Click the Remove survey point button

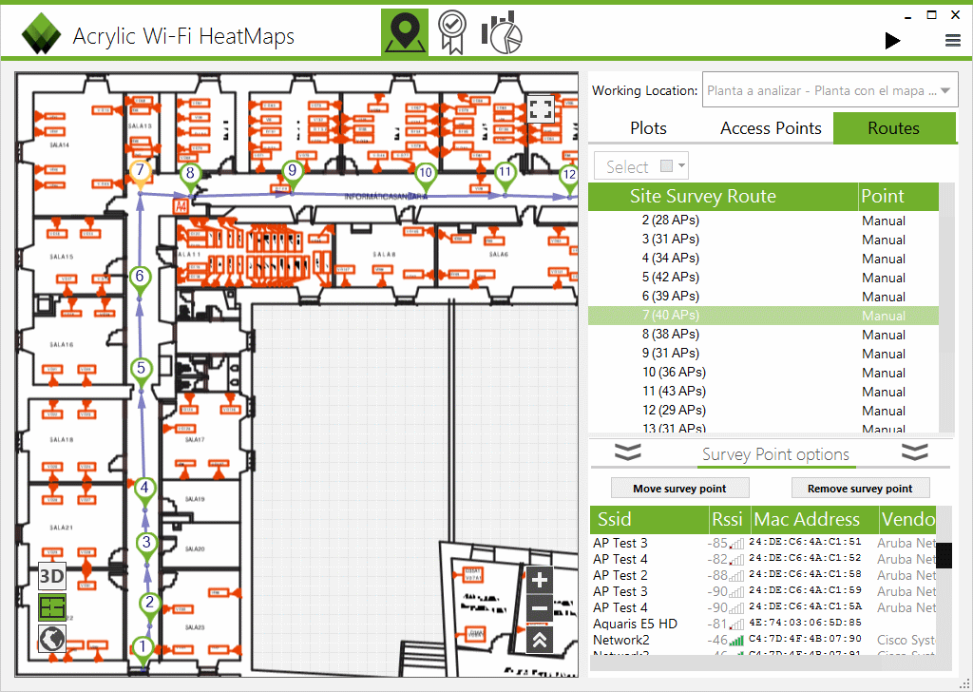click(x=860, y=489)
